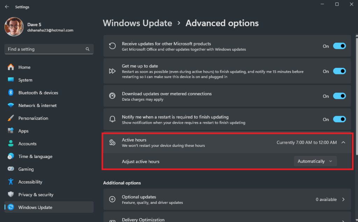Select Windows Update in the sidebar
Viewport: 358px width, 222px height.
pyautogui.click(x=35, y=207)
